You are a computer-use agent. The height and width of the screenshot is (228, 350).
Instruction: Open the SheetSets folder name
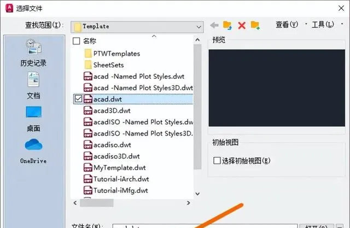tap(108, 65)
